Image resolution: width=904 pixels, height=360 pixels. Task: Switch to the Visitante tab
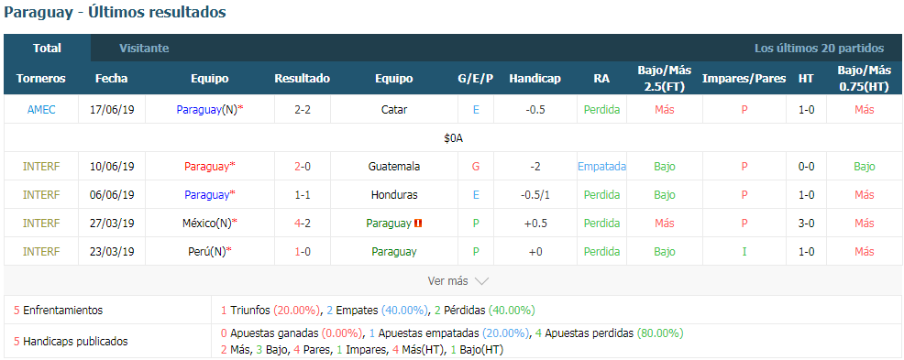(144, 49)
